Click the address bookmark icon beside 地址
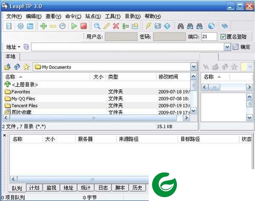Viewport: 255px width, 201px height. 26,47
